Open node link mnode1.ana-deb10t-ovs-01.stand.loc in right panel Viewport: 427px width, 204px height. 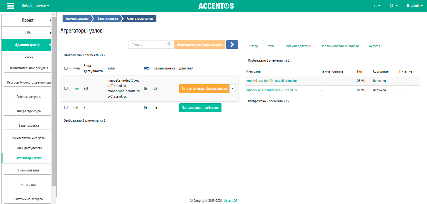tap(272, 81)
